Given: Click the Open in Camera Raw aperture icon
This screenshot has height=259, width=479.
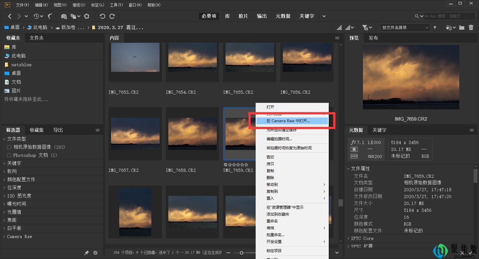Looking at the screenshot, I should pyautogui.click(x=86, y=16).
